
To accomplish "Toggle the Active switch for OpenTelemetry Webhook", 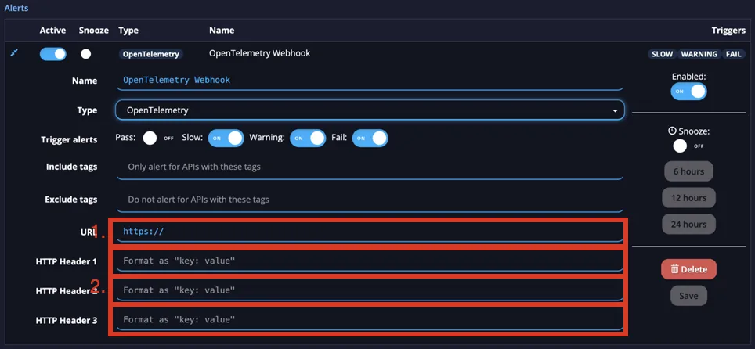I will click(x=53, y=54).
